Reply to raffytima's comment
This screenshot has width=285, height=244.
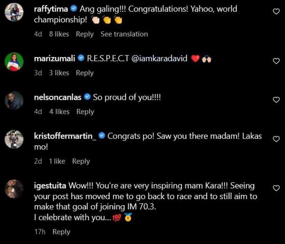click(85, 34)
